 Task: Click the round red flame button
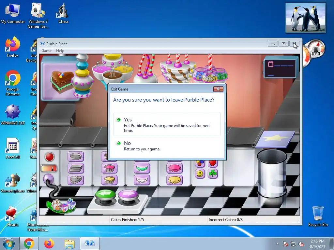(x=50, y=157)
